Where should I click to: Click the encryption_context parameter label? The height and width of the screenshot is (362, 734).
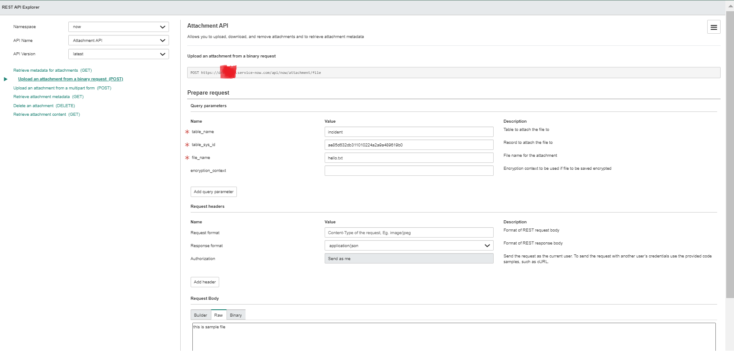pyautogui.click(x=208, y=171)
